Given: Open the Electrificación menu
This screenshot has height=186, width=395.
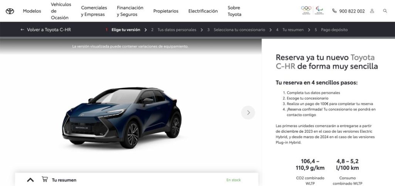Looking at the screenshot, I should coord(203,11).
